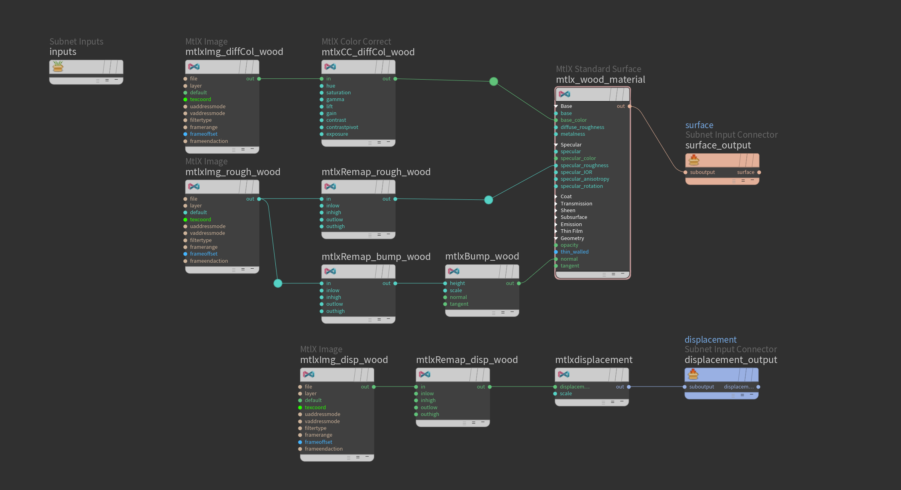Click the mtlxImg_diffCol_wood node icon
This screenshot has height=490, width=901.
pos(194,66)
